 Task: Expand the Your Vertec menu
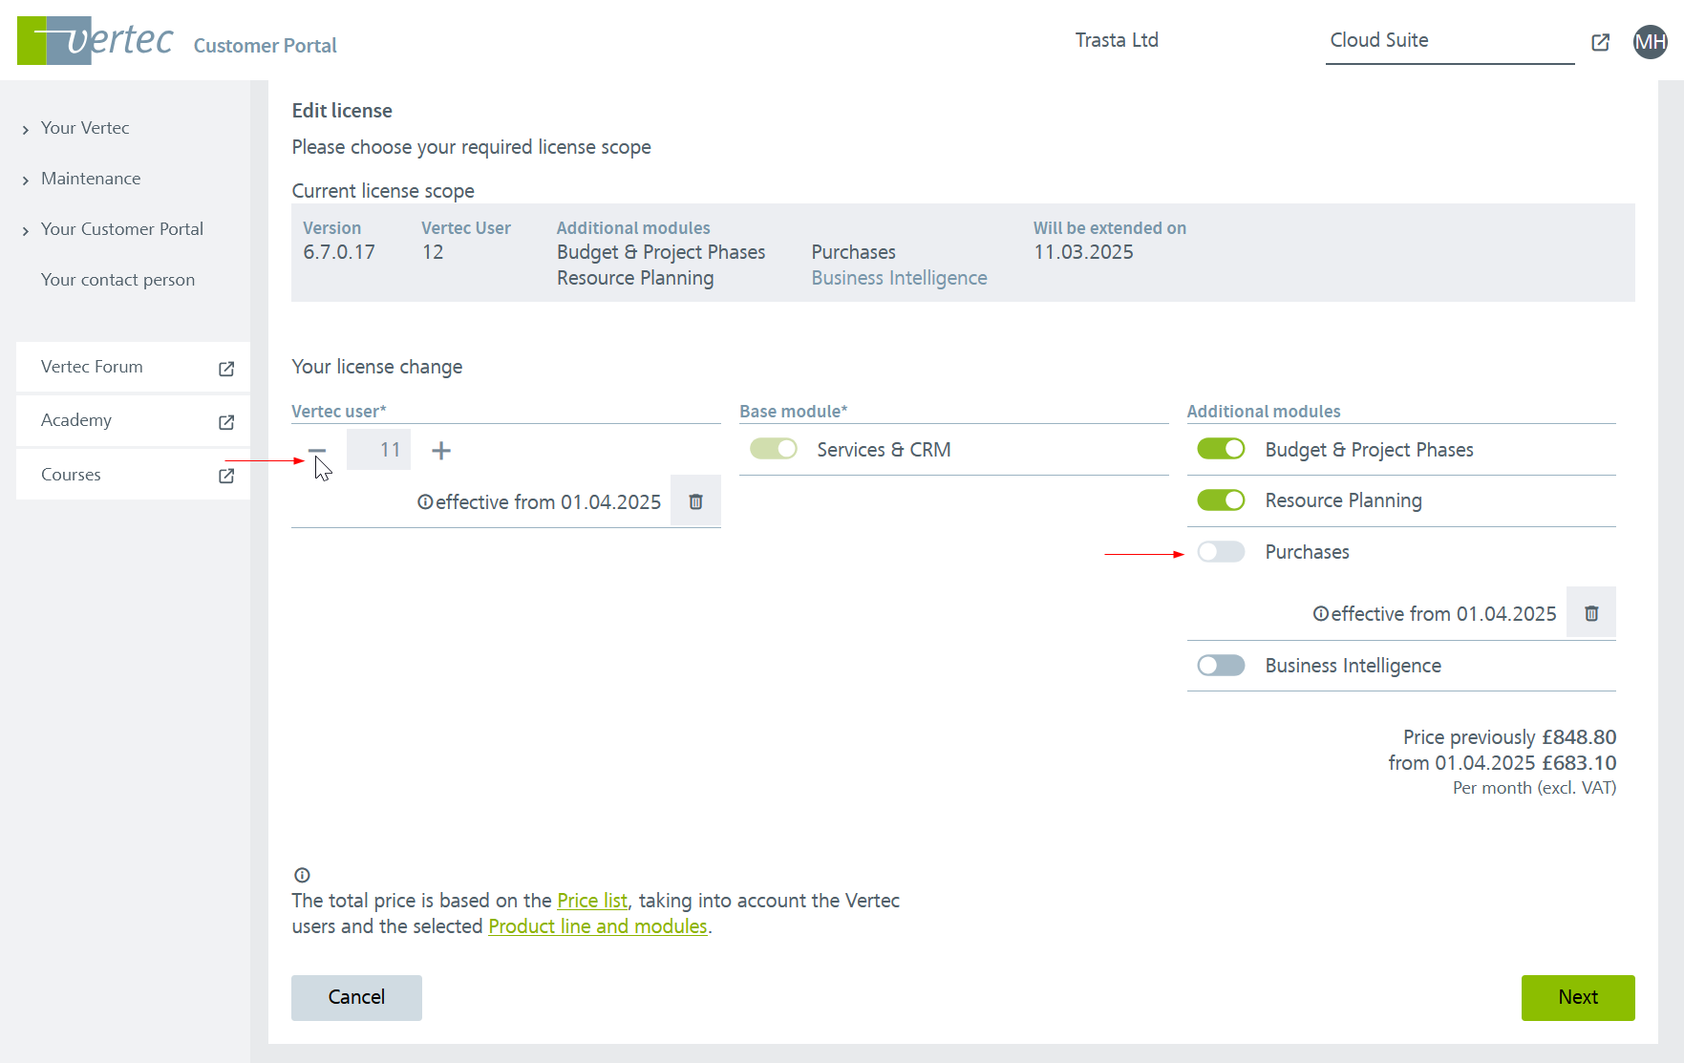[x=84, y=128]
